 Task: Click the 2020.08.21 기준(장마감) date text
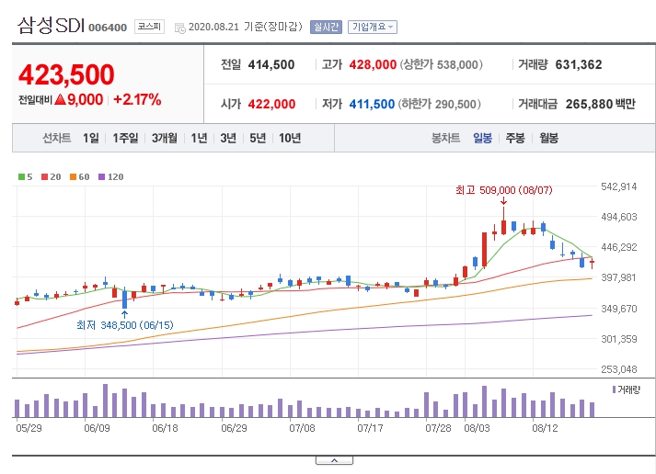pyautogui.click(x=245, y=27)
